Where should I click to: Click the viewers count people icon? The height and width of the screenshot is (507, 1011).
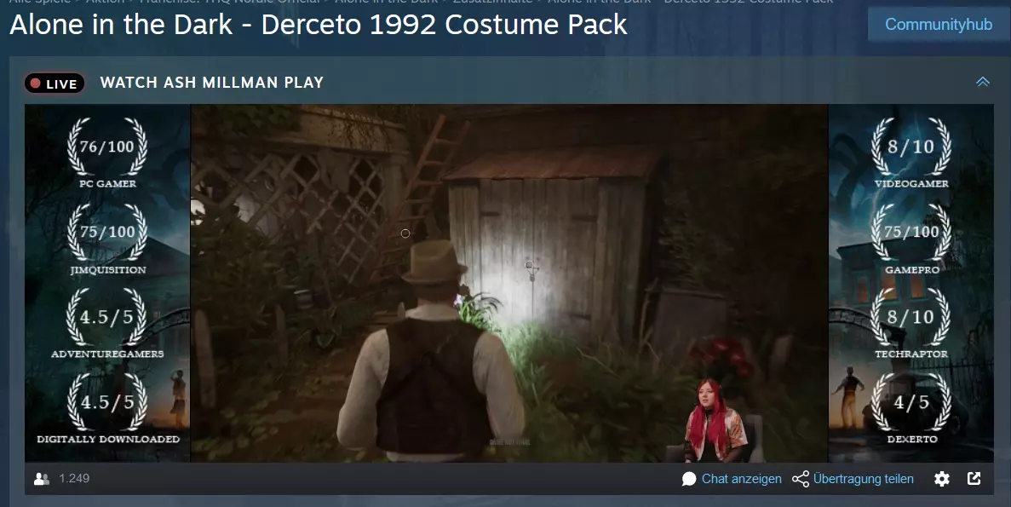pos(42,479)
